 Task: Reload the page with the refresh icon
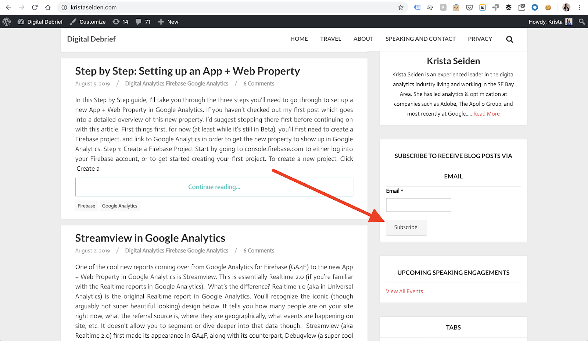click(35, 7)
